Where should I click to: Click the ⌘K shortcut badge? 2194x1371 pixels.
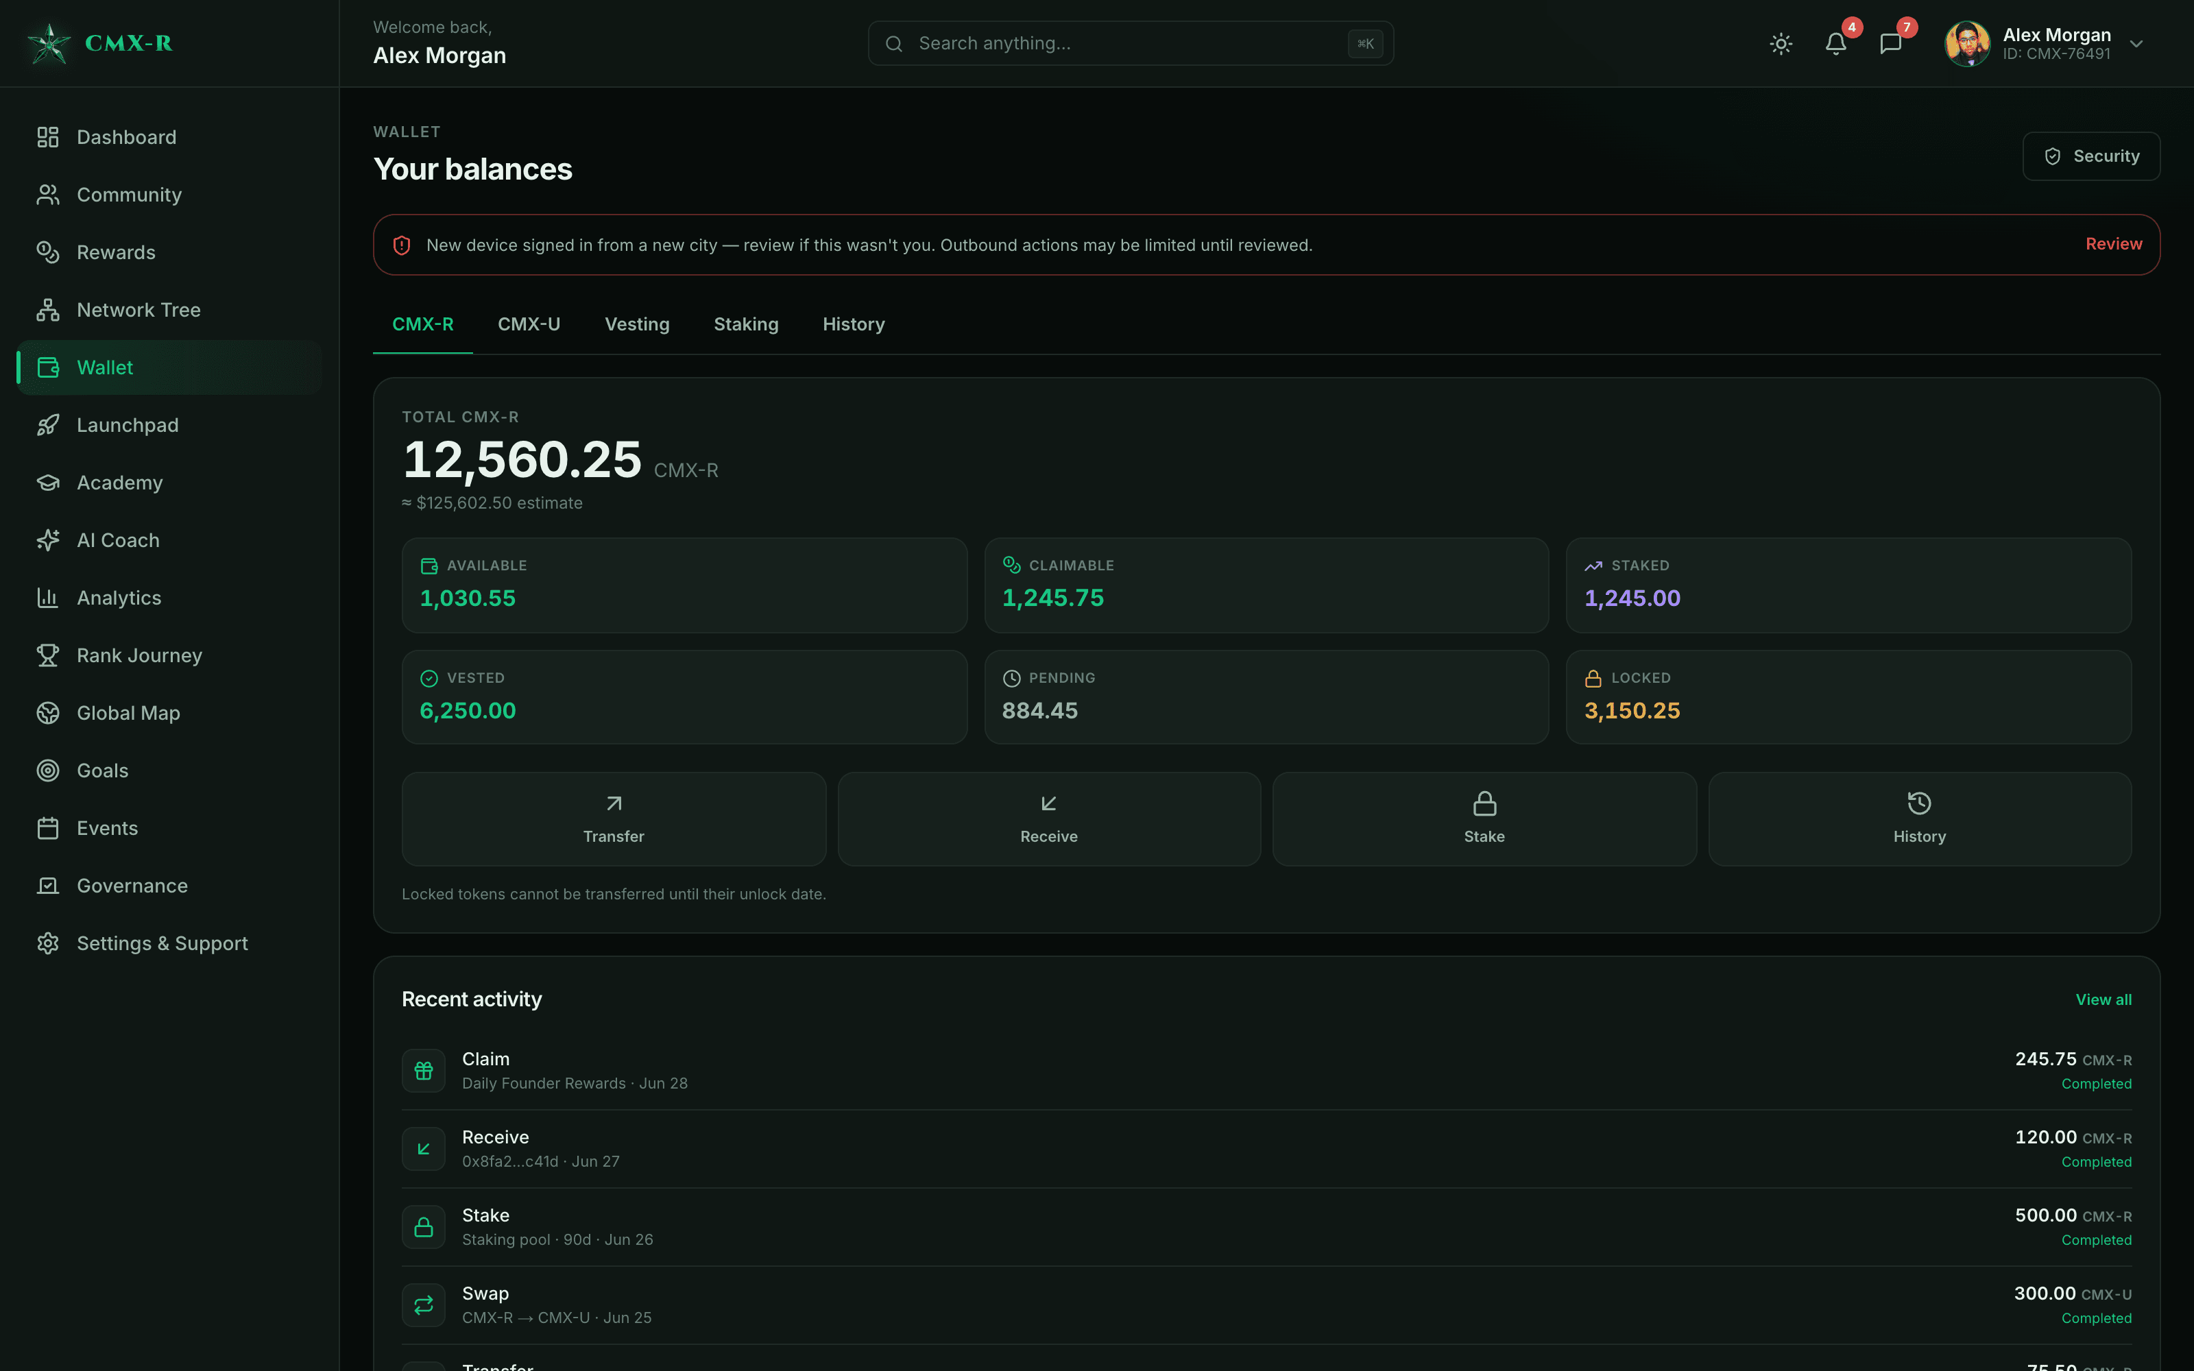click(x=1364, y=43)
